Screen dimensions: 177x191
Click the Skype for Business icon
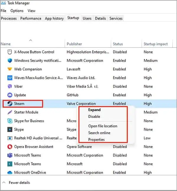pyautogui.click(x=10, y=121)
